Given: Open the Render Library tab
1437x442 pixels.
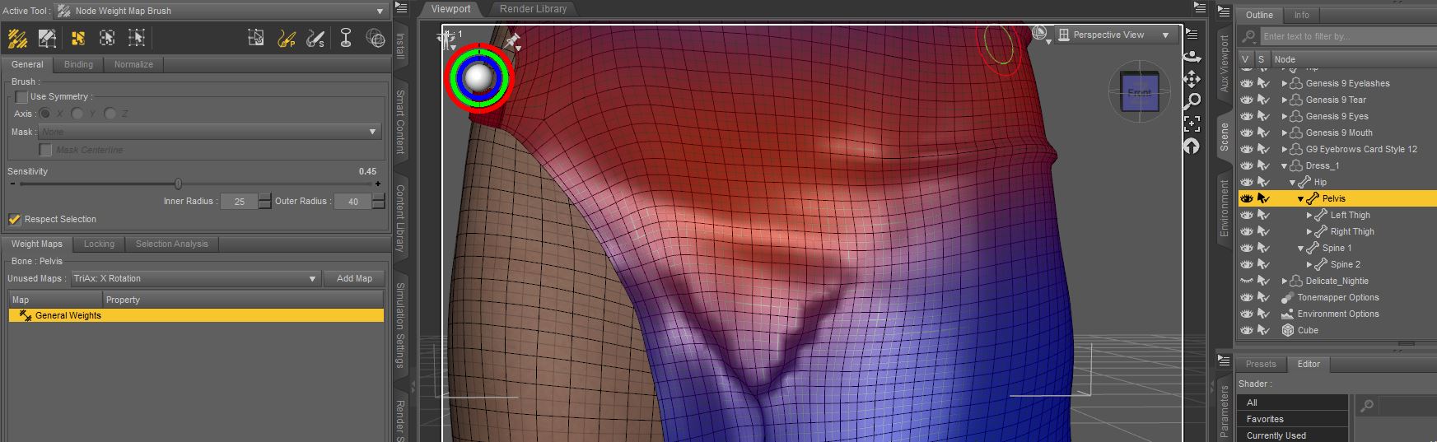Looking at the screenshot, I should [x=533, y=9].
